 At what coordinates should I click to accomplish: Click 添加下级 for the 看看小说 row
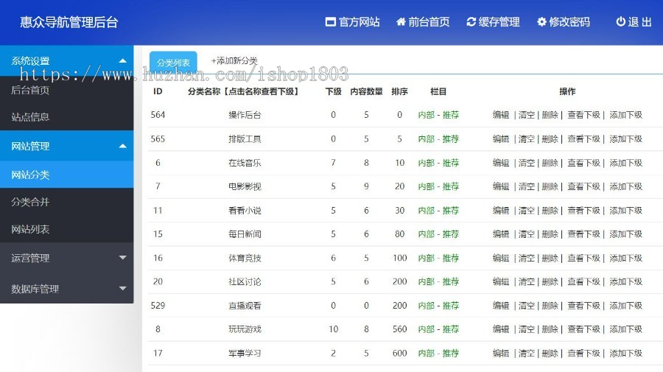click(x=625, y=211)
